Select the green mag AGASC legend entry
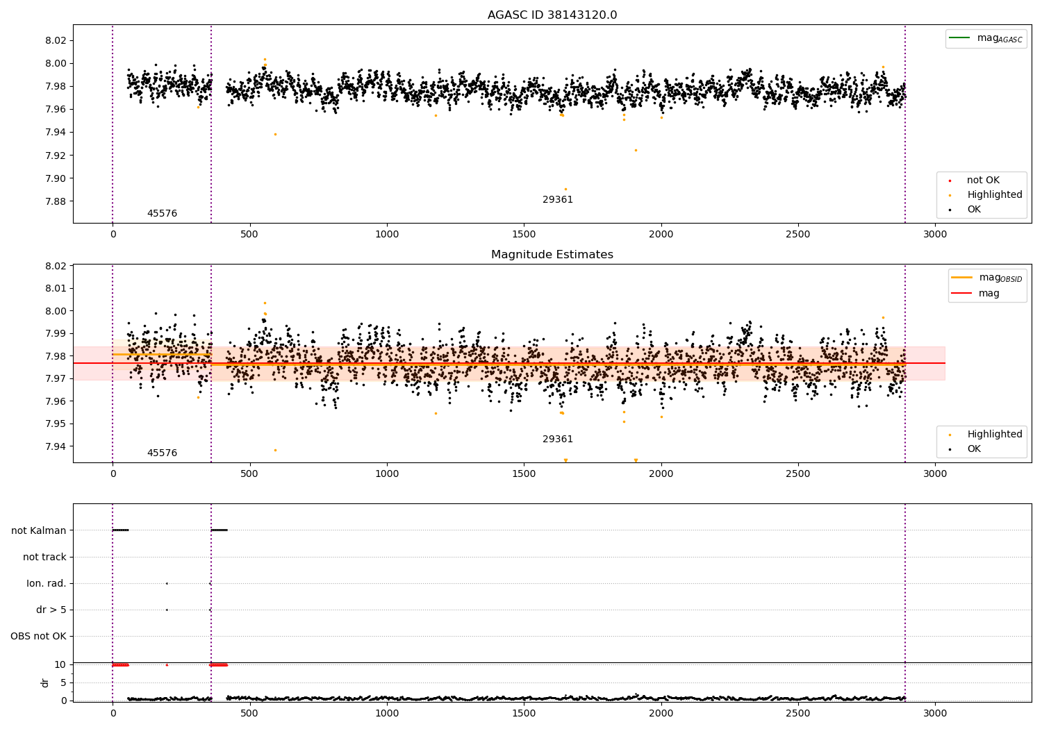 click(986, 38)
